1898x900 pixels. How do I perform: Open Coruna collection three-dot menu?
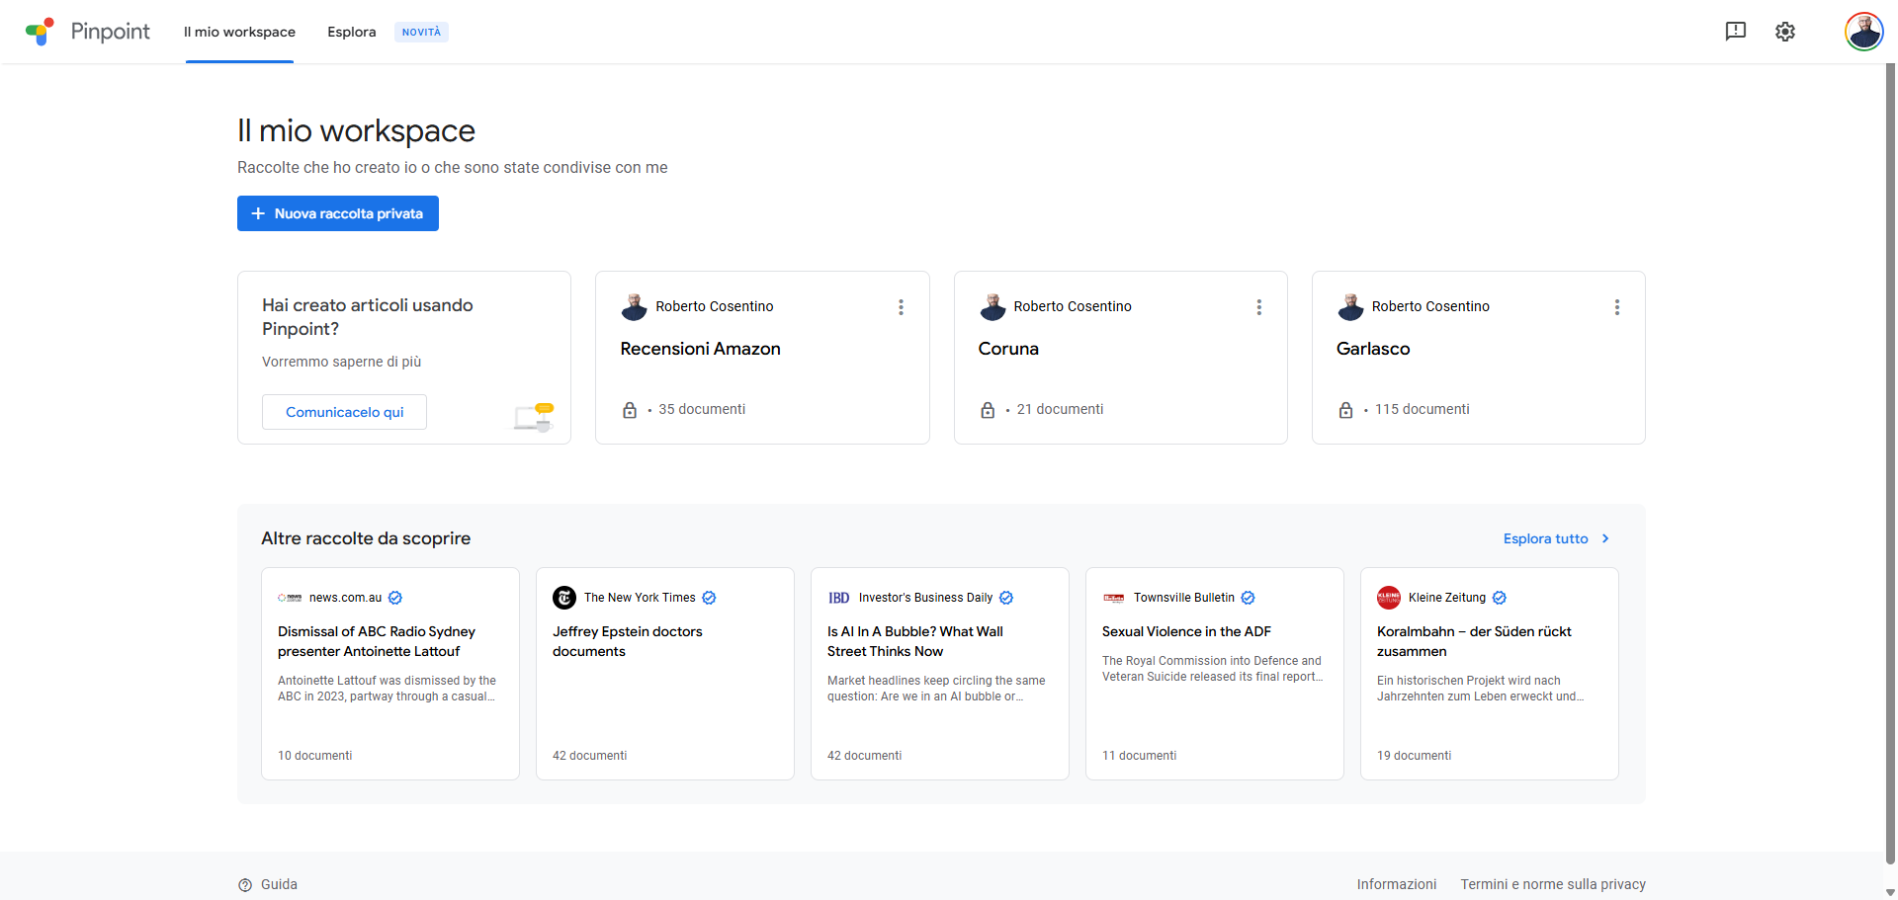pos(1258,307)
